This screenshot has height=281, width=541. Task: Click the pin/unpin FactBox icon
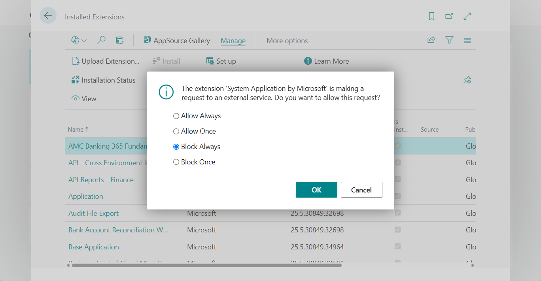pyautogui.click(x=467, y=79)
